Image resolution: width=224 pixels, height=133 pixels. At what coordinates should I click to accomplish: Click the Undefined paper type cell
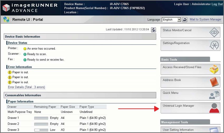[x=86, y=112]
